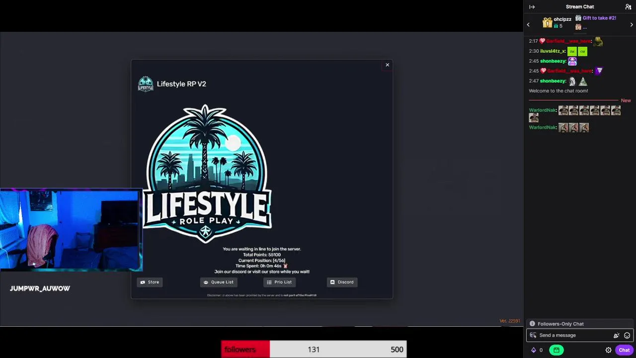Click the large Lifestyle Role Play logo

(207, 174)
